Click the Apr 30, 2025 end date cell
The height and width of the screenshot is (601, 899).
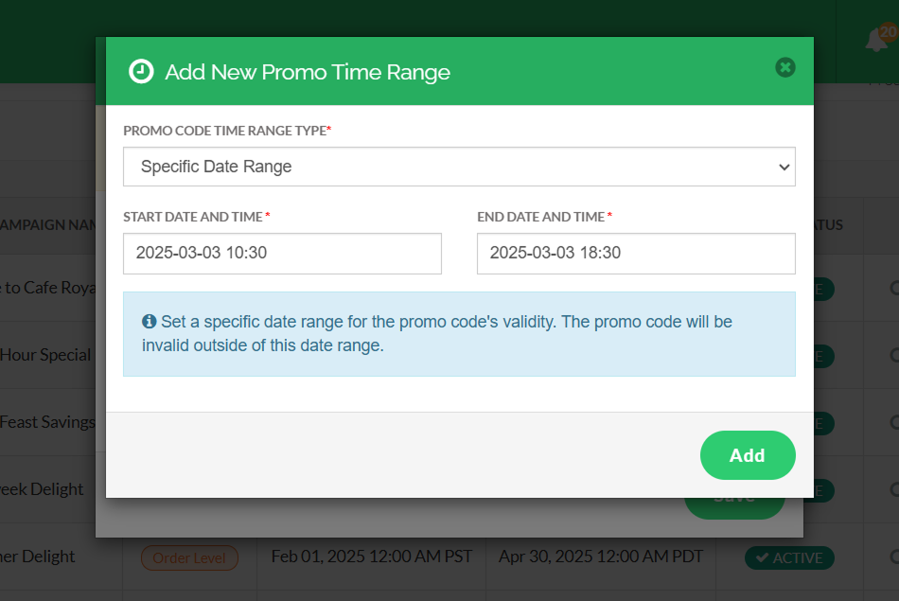tap(601, 557)
